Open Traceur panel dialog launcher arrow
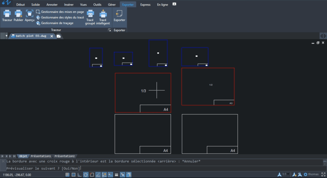This screenshot has width=327, height=178. click(109, 30)
